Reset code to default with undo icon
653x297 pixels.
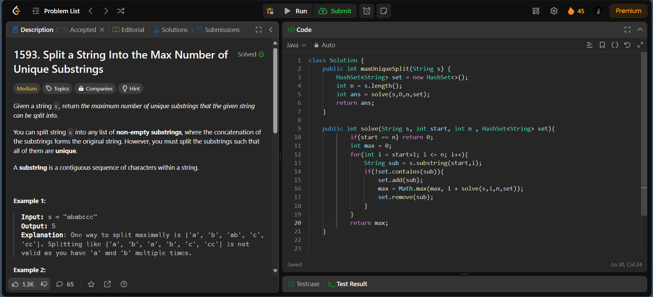[x=628, y=45]
